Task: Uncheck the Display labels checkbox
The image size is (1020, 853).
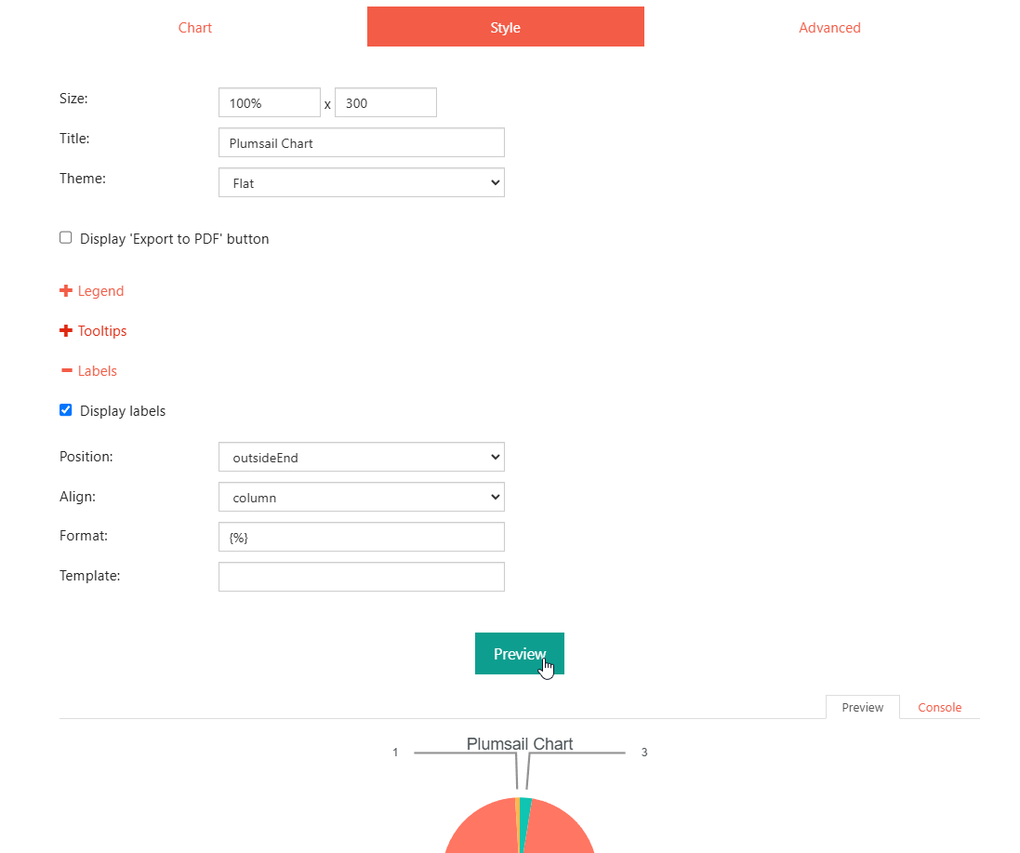Action: coord(66,410)
